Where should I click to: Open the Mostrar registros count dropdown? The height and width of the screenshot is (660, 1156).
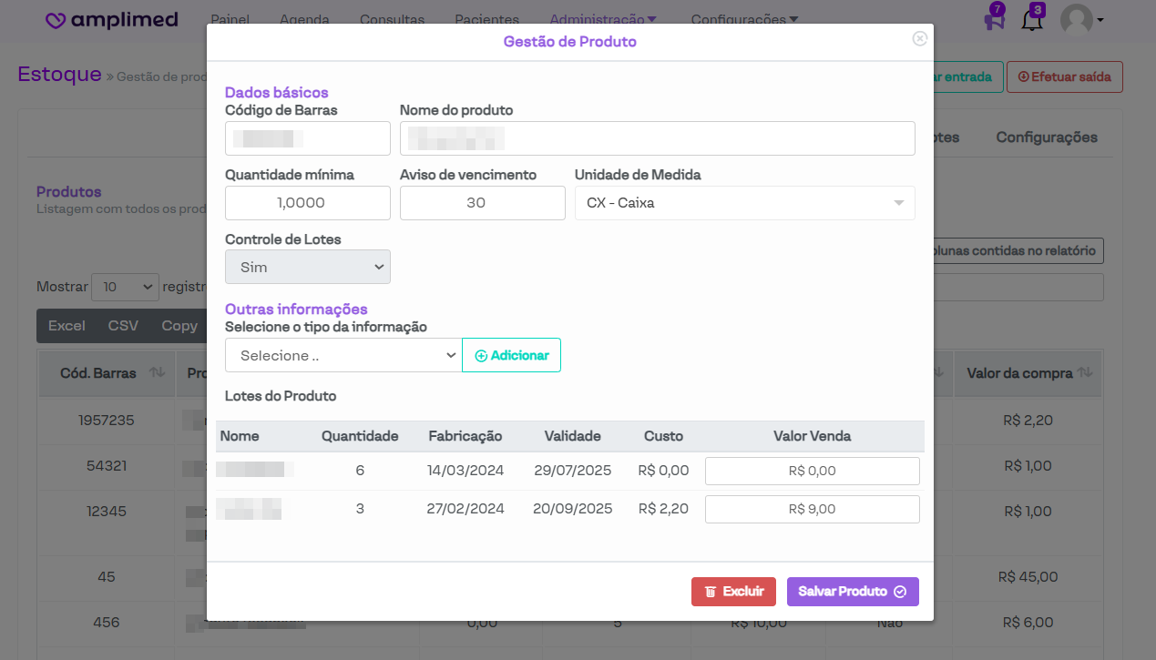125,287
